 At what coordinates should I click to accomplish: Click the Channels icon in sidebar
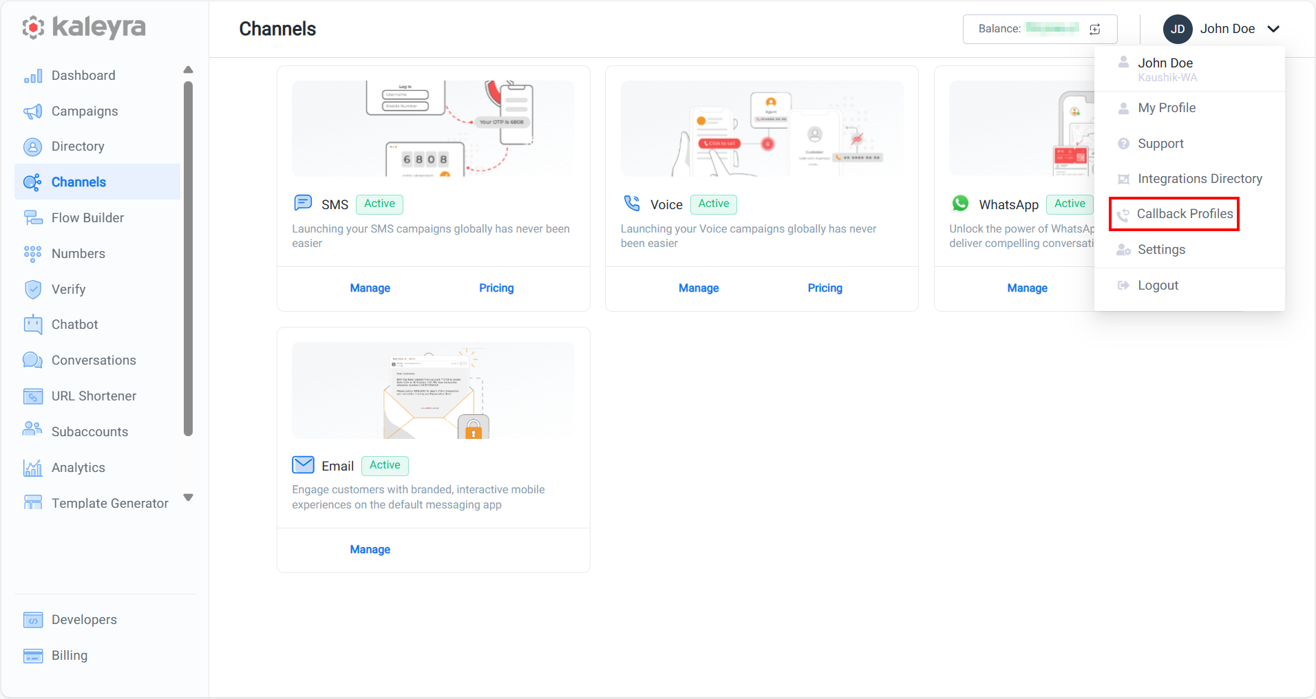pyautogui.click(x=33, y=182)
